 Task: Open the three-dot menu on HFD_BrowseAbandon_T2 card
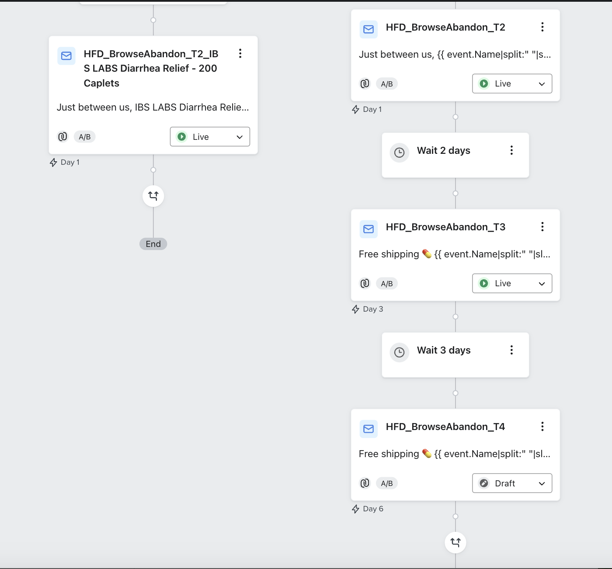tap(542, 27)
